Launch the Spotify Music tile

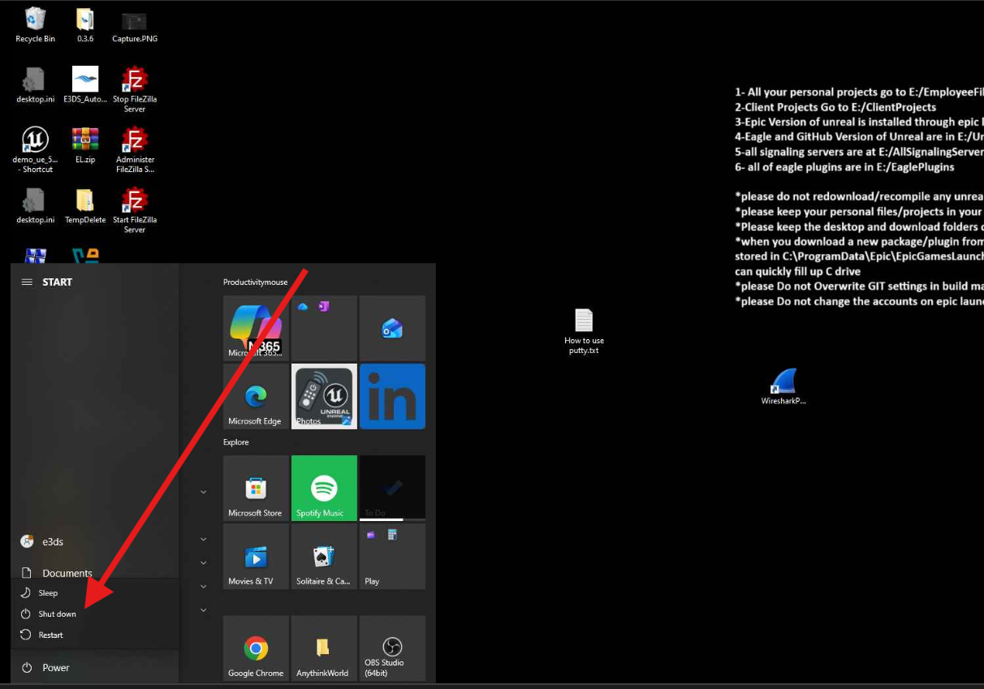(324, 488)
